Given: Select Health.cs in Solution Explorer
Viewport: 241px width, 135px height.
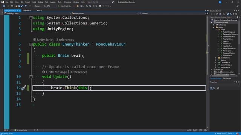Looking at the screenshot, I should (226, 41).
